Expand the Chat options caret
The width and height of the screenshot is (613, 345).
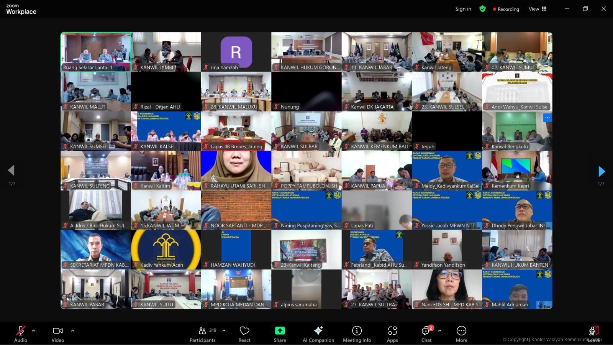pyautogui.click(x=439, y=330)
